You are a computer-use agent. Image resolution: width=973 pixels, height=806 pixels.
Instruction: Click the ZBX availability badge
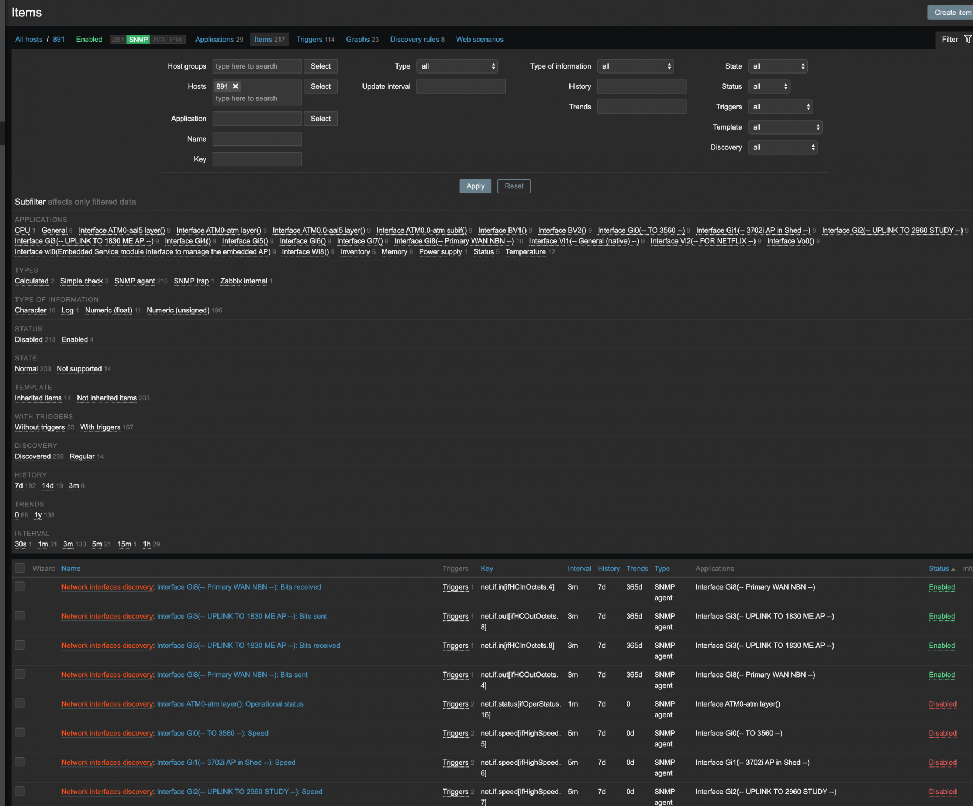click(x=118, y=40)
